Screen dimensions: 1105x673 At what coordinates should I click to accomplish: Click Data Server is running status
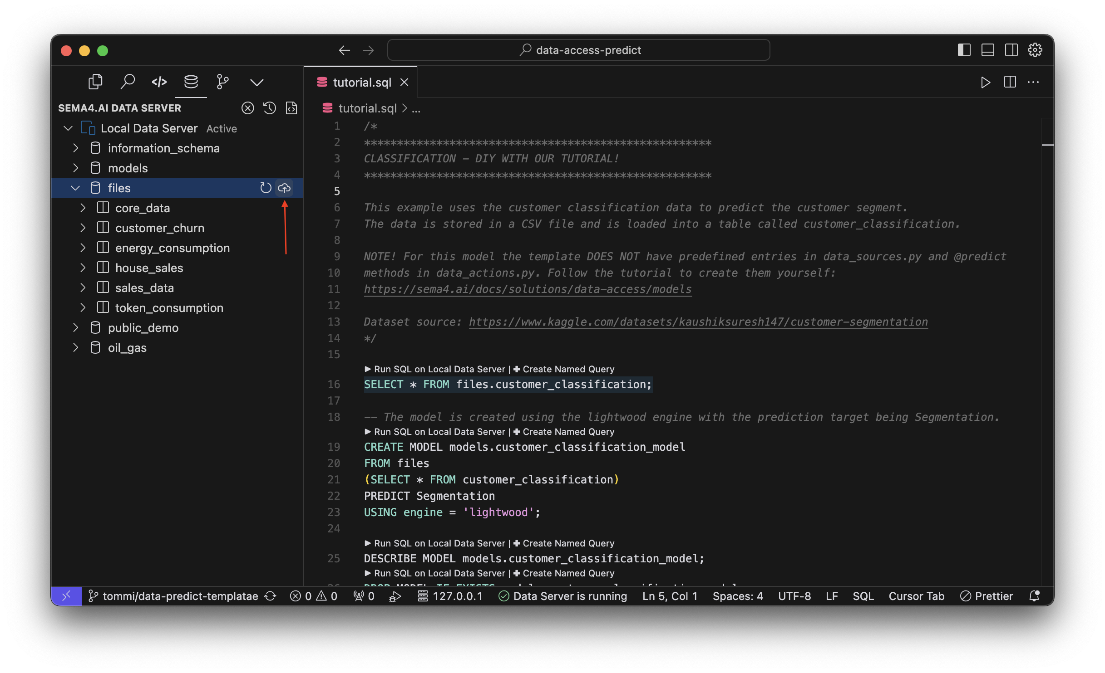point(562,596)
